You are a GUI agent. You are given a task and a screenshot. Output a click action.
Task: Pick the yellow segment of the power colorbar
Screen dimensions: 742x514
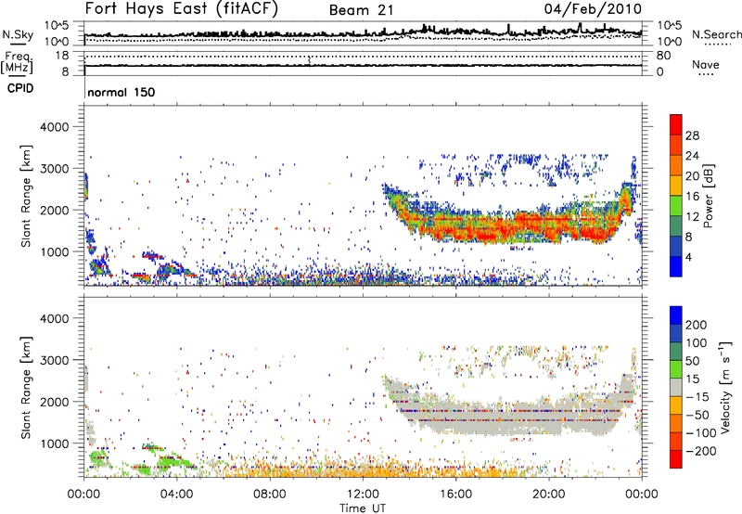coord(676,186)
